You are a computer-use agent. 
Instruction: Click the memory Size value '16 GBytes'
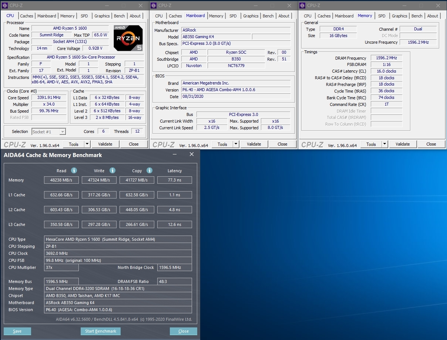click(x=338, y=36)
